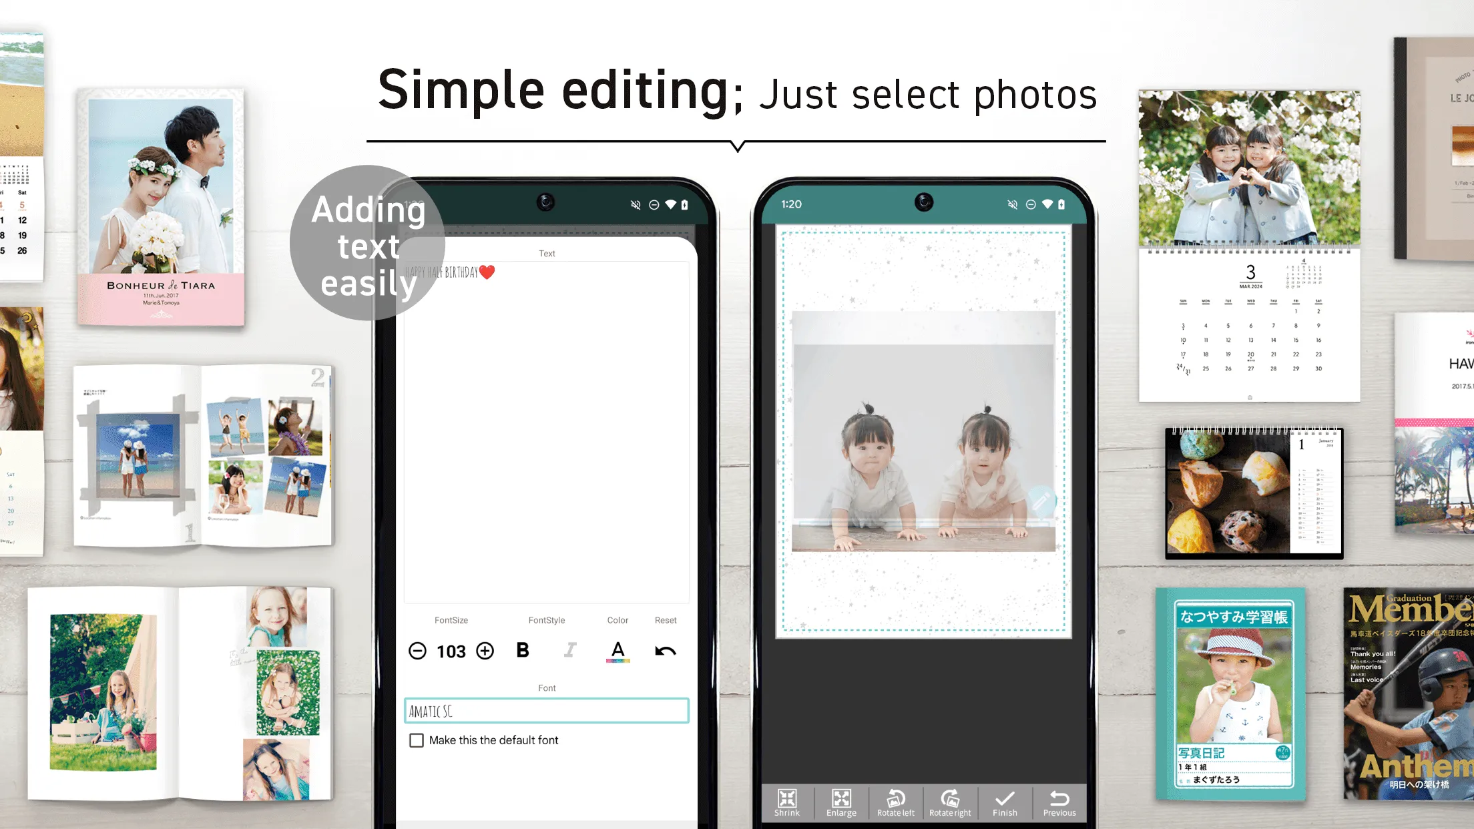Image resolution: width=1474 pixels, height=829 pixels.
Task: Toggle the reset text formatting option
Action: click(664, 651)
